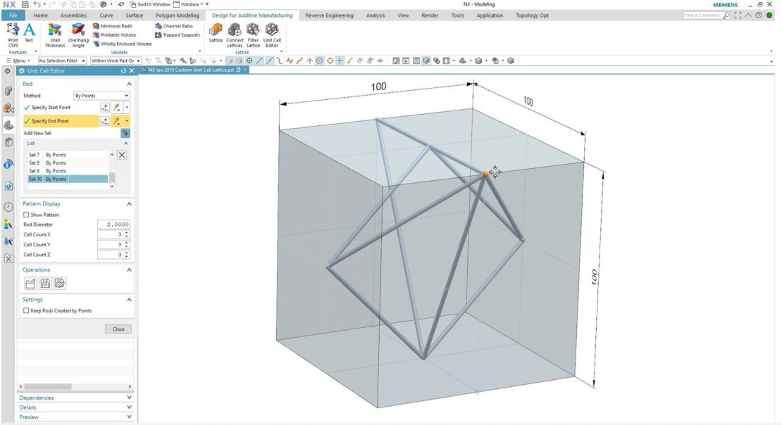This screenshot has height=425, width=782.
Task: Select the Text tool in Features group
Action: pos(28,32)
